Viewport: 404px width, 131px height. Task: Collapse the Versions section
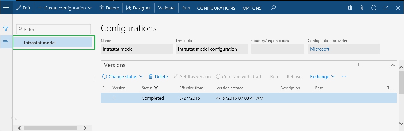(393, 65)
